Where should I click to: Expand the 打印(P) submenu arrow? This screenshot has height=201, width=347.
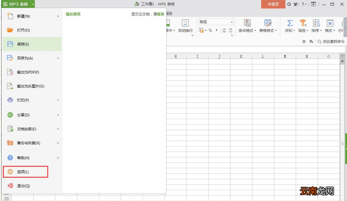tap(58, 100)
